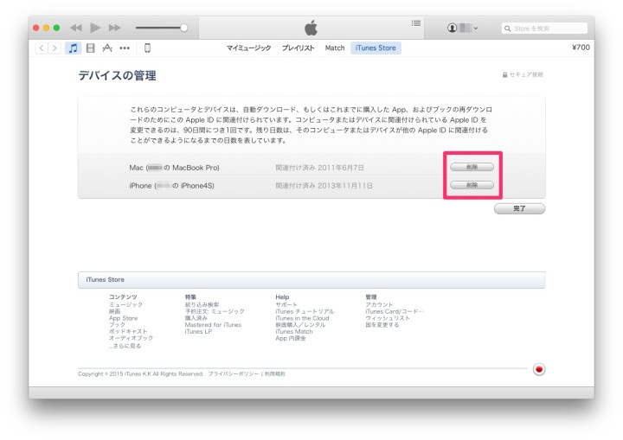This screenshot has height=440, width=623.
Task: Close the iTunes window with red button
Action: [x=36, y=28]
